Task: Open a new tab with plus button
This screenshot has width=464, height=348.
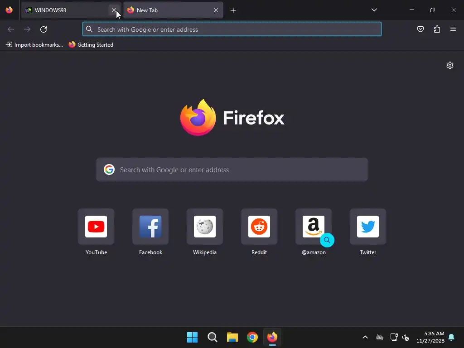Action: pyautogui.click(x=233, y=10)
